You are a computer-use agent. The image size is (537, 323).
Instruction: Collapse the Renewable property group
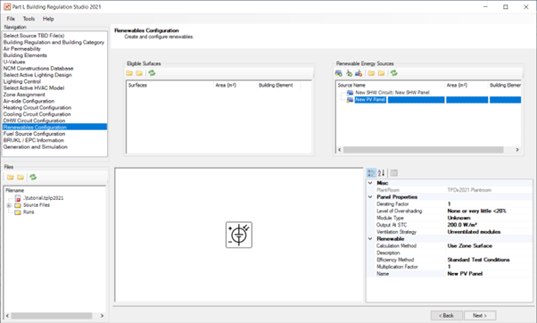click(370, 239)
